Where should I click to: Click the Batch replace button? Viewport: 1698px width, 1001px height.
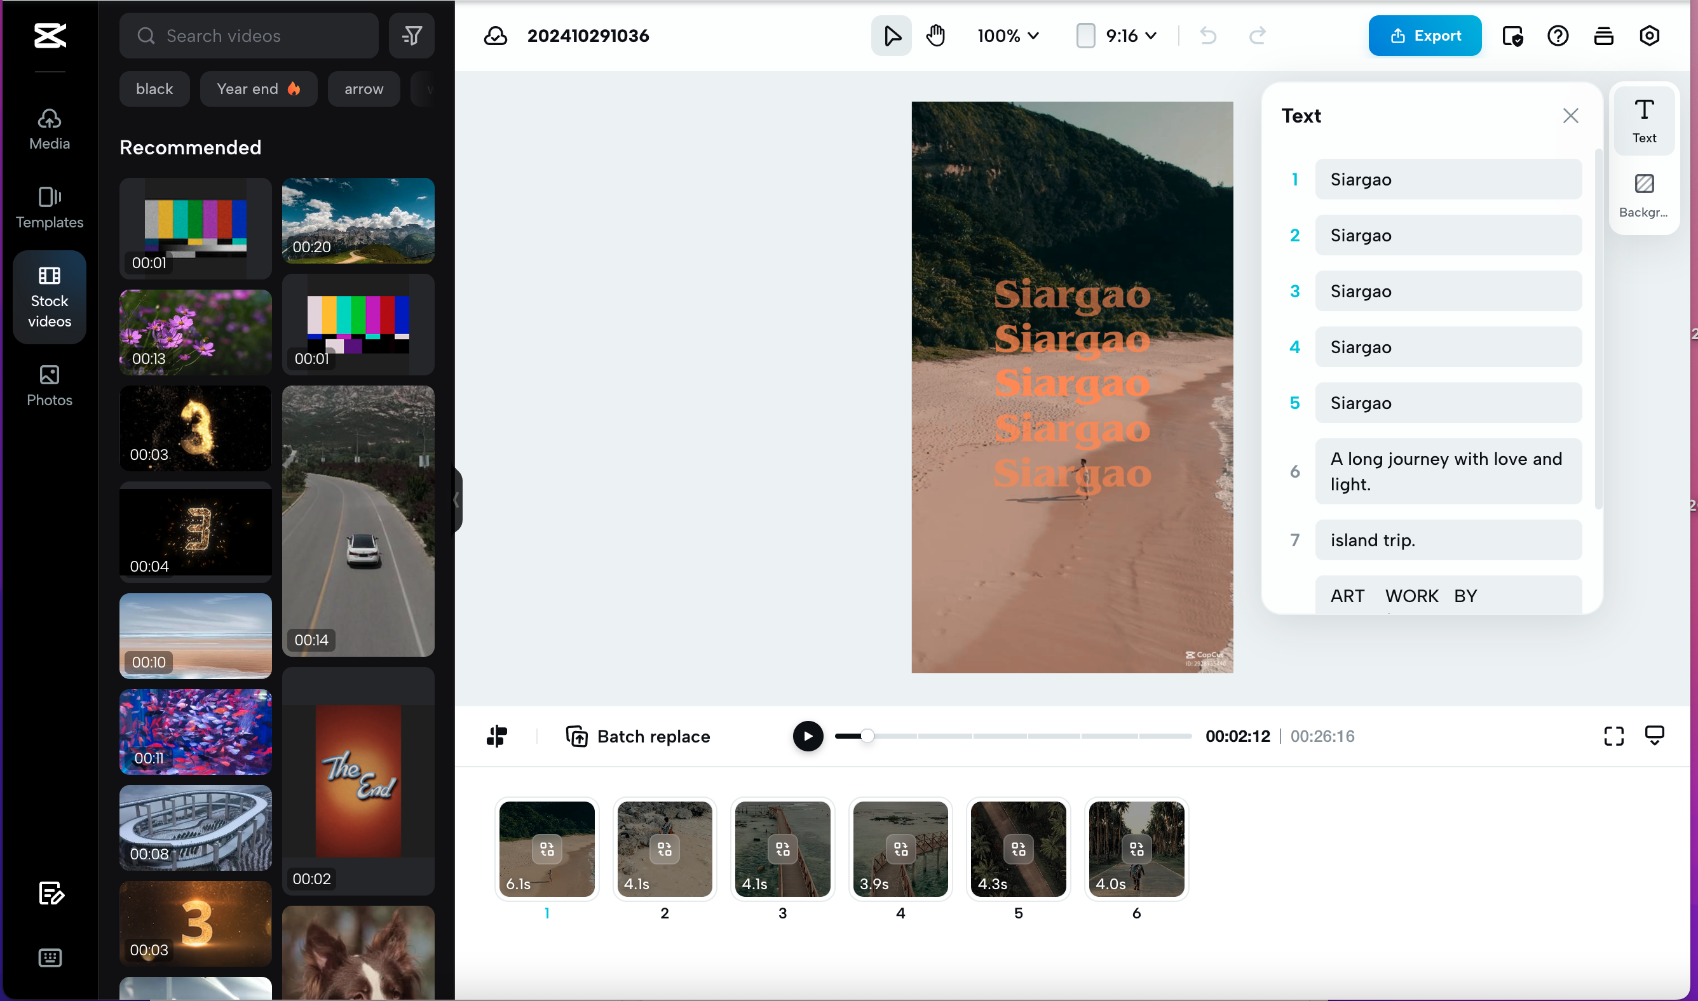click(638, 736)
